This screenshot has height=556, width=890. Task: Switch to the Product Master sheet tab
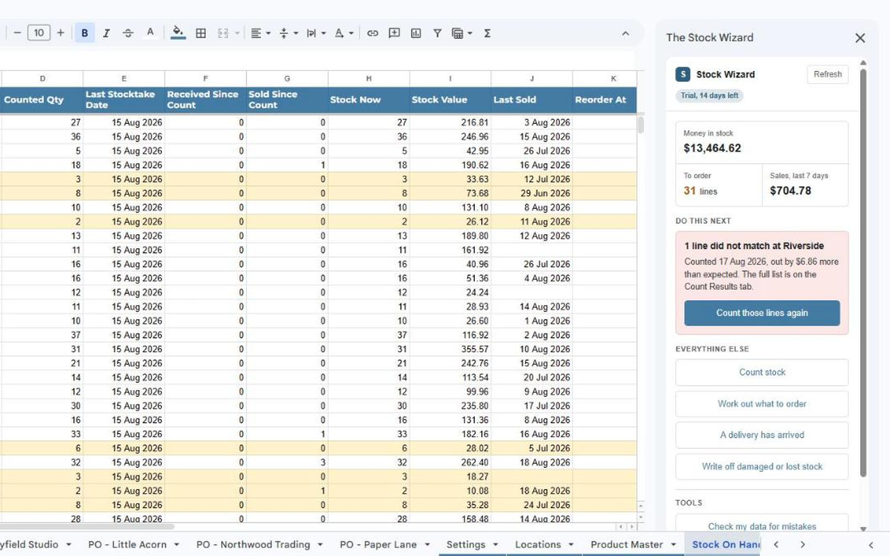click(626, 544)
